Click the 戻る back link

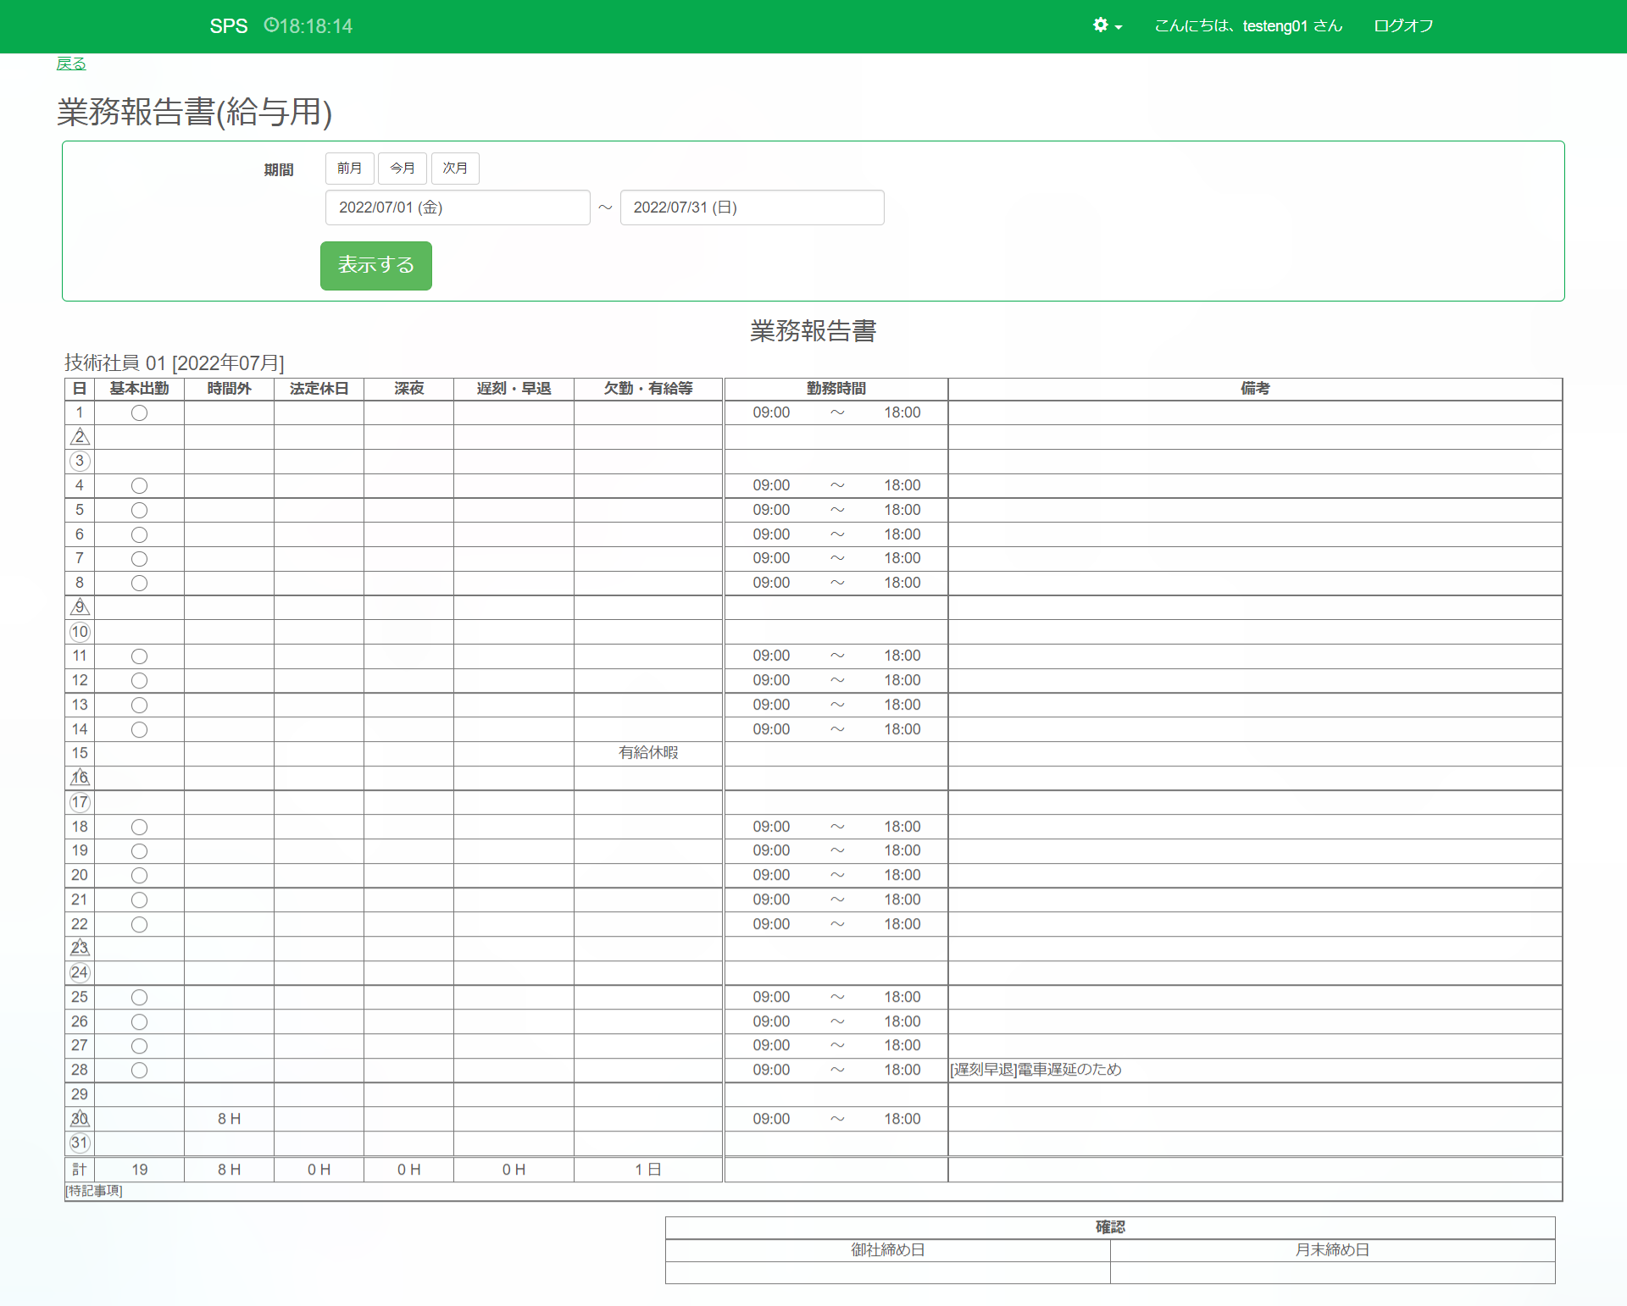(71, 64)
